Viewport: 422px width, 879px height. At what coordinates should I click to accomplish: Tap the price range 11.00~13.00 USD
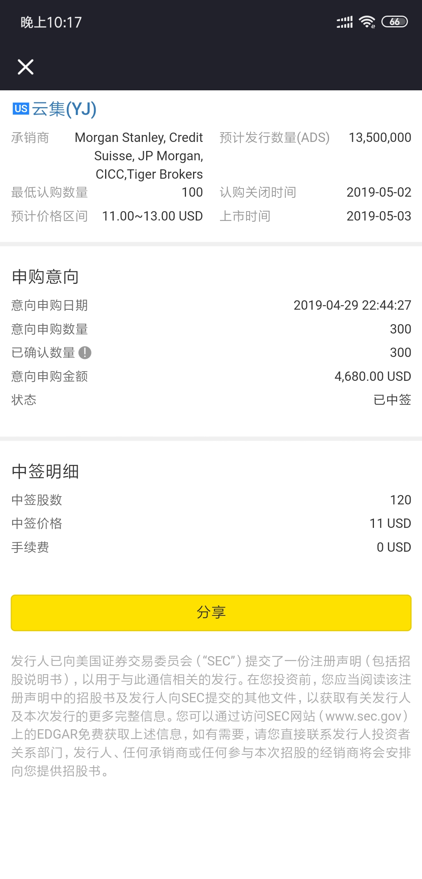(x=152, y=216)
